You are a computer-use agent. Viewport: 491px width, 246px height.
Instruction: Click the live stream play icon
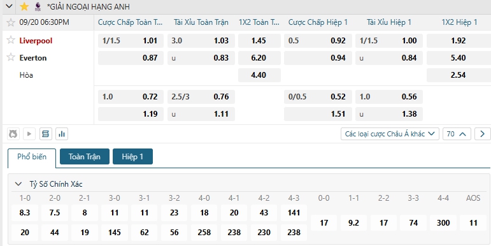point(29,134)
